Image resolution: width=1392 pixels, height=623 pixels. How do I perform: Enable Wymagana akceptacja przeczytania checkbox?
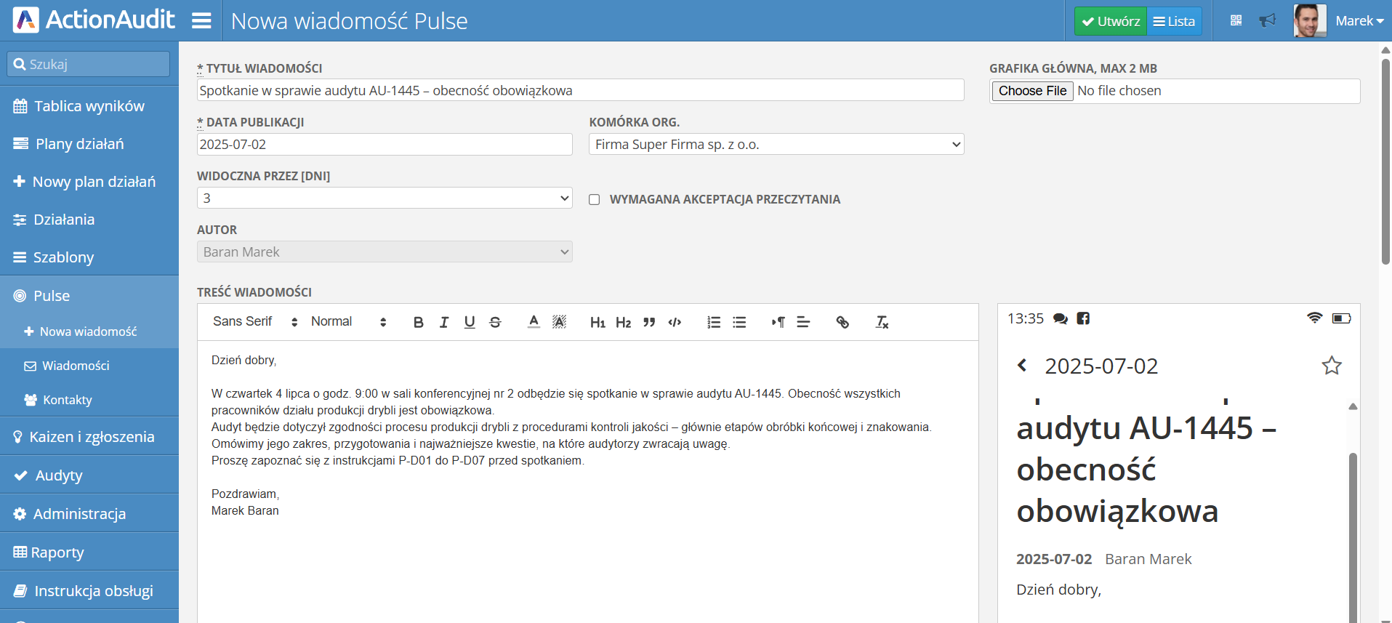(x=595, y=199)
